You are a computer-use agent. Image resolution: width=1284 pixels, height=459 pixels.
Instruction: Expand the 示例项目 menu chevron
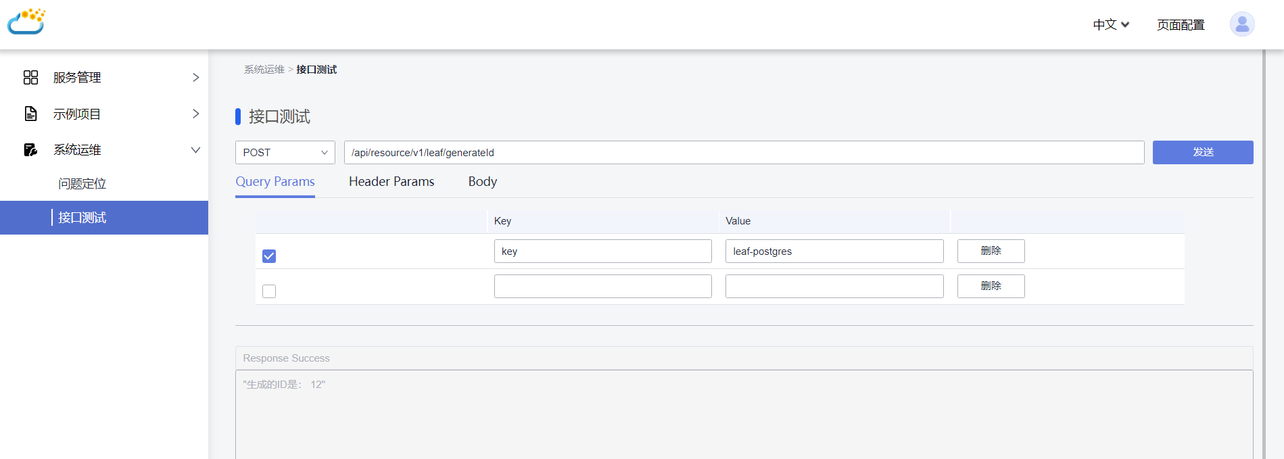point(195,114)
